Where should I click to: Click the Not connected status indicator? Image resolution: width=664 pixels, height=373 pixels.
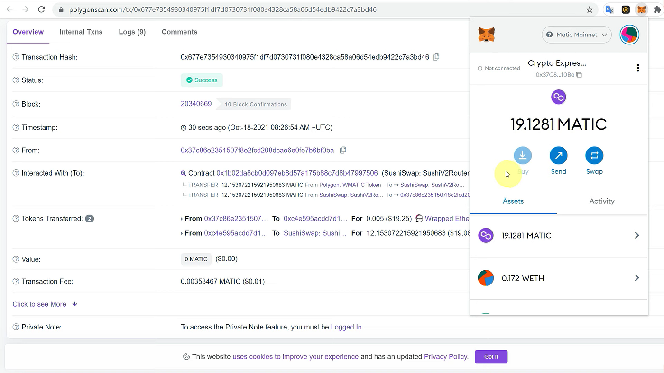coord(499,68)
